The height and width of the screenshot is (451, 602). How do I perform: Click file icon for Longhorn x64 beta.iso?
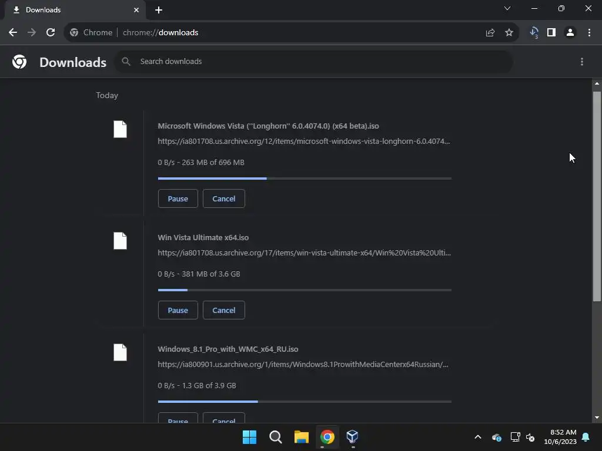[x=120, y=129]
